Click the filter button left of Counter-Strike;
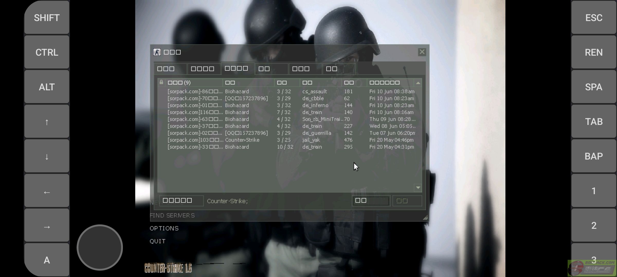The image size is (617, 277). 181,201
